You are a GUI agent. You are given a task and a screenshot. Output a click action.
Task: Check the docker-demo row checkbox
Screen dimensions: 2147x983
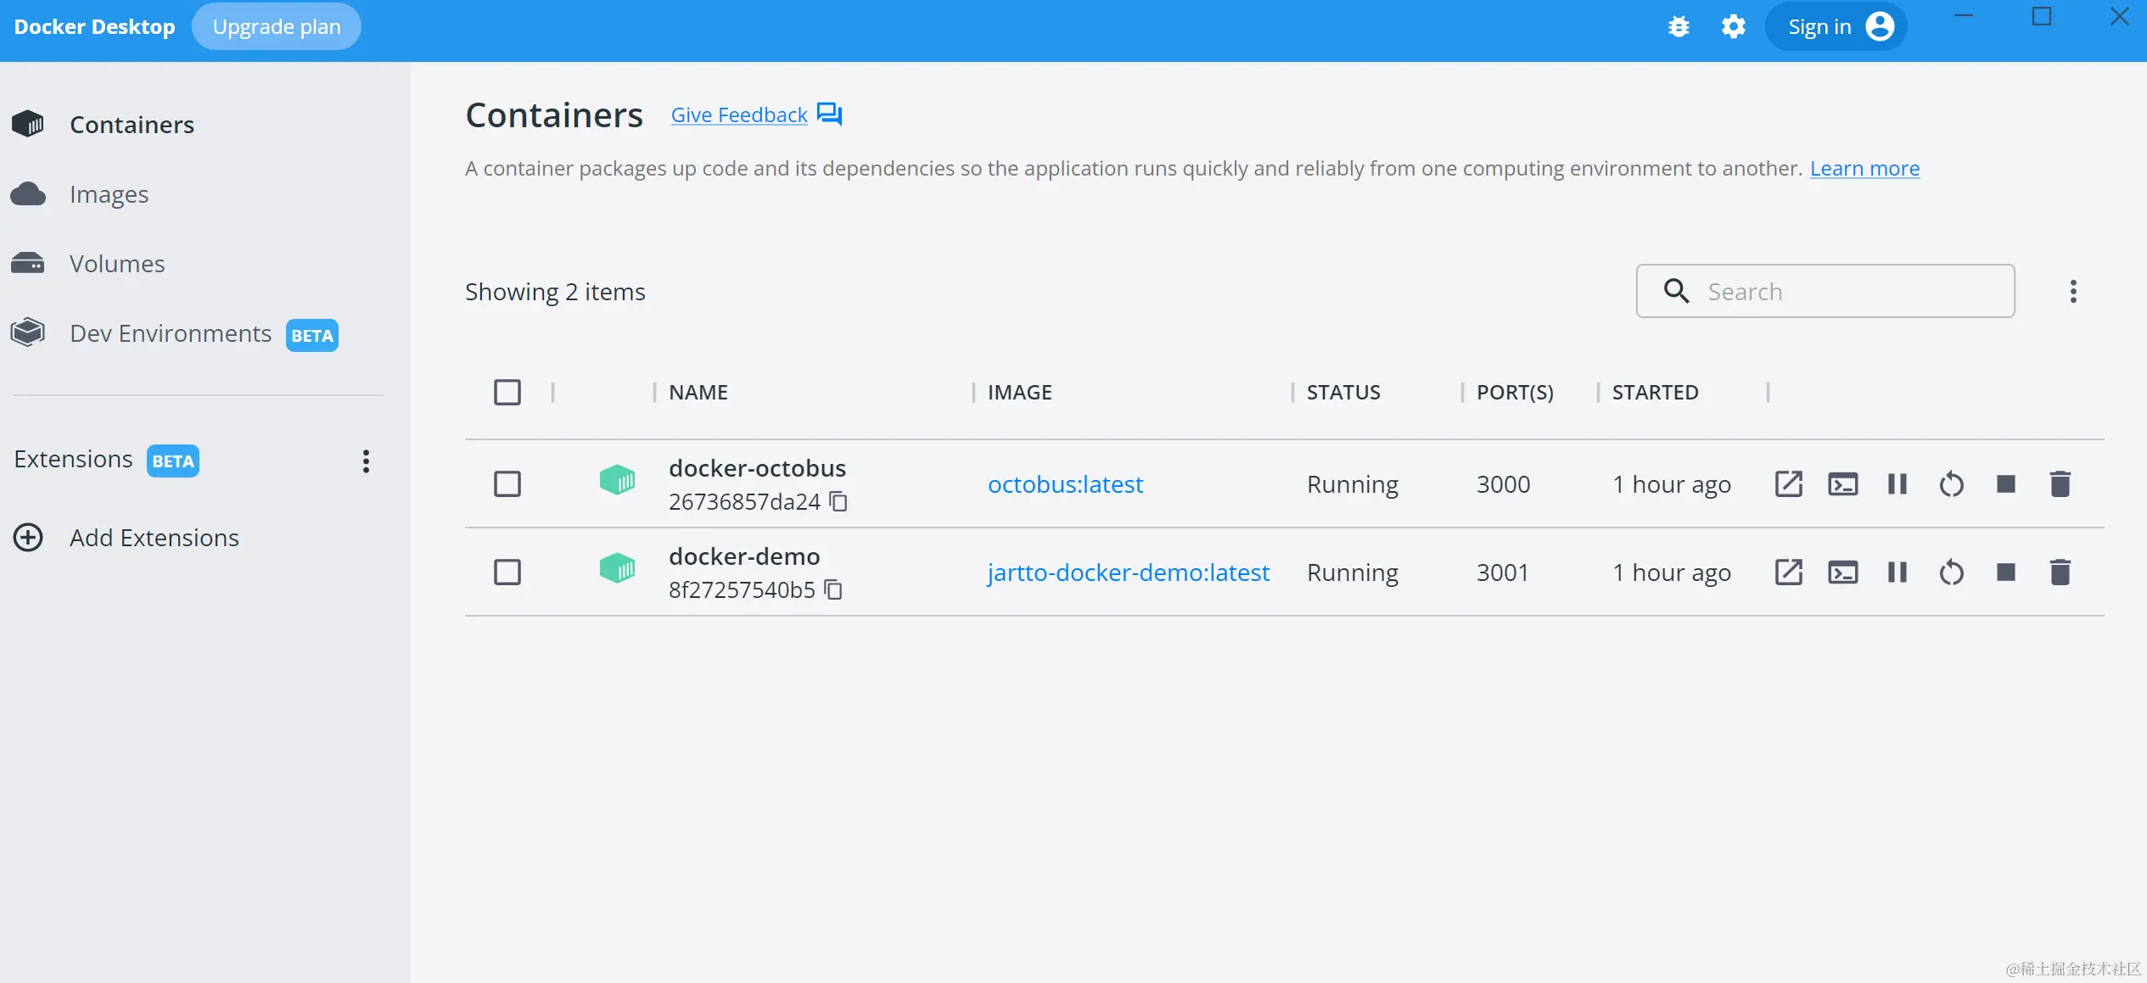point(507,572)
